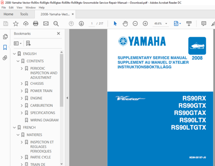Expand INSPECTION ET REGLAGES PERIODIQUES bookmark
The image size is (215, 166).
[21, 142]
